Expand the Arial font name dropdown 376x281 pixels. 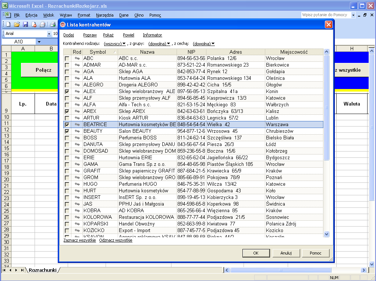pos(49,34)
